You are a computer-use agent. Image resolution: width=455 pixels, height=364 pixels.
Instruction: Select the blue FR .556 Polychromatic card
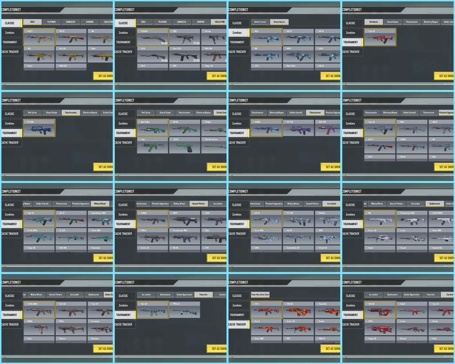[39, 128]
